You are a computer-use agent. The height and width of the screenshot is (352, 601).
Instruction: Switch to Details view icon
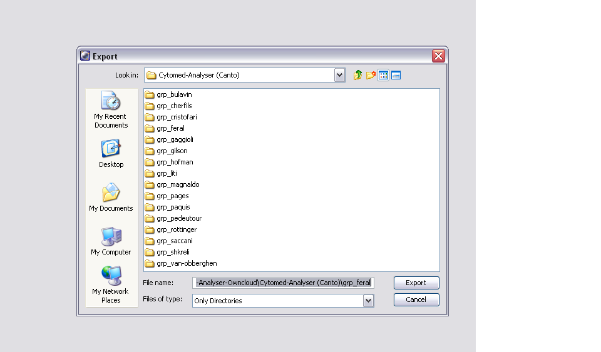pos(396,75)
